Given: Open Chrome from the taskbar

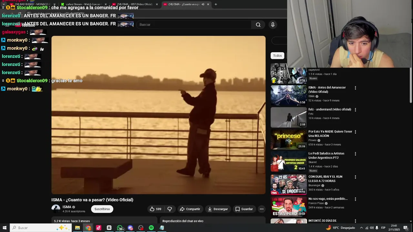Looking at the screenshot, I should pyautogui.click(x=88, y=228).
